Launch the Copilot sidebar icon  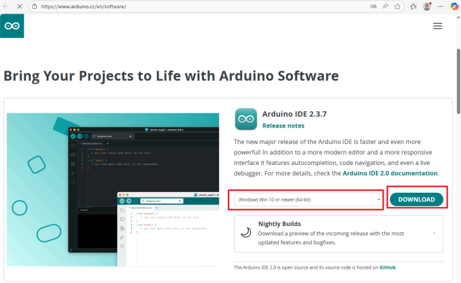click(454, 6)
